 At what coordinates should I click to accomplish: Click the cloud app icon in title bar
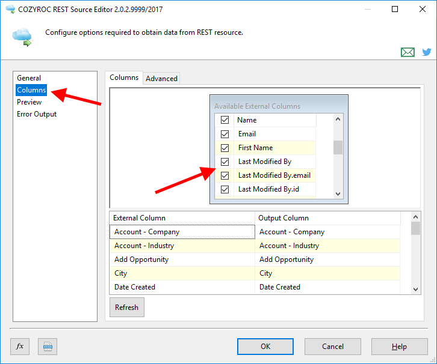[11, 9]
